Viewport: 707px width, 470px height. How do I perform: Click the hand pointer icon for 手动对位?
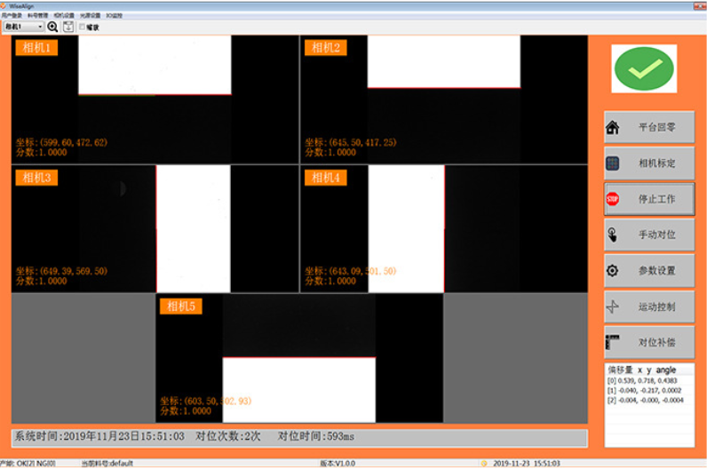(613, 235)
